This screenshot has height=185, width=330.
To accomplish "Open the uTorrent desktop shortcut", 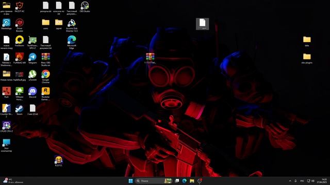I will tap(32, 76).
